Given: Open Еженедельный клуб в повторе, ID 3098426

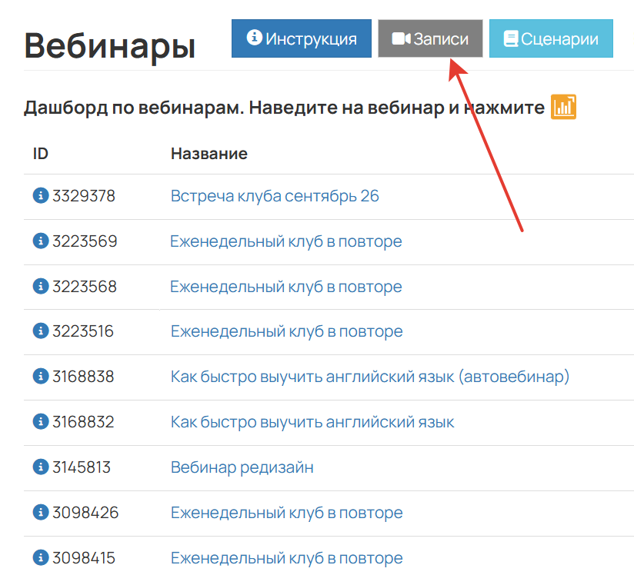Looking at the screenshot, I should 287,513.
